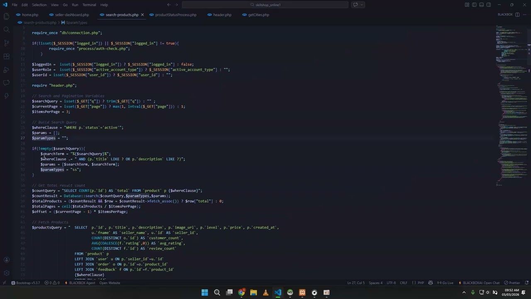
Task: Open the Explorer view in activity bar
Action: pyautogui.click(x=6, y=16)
